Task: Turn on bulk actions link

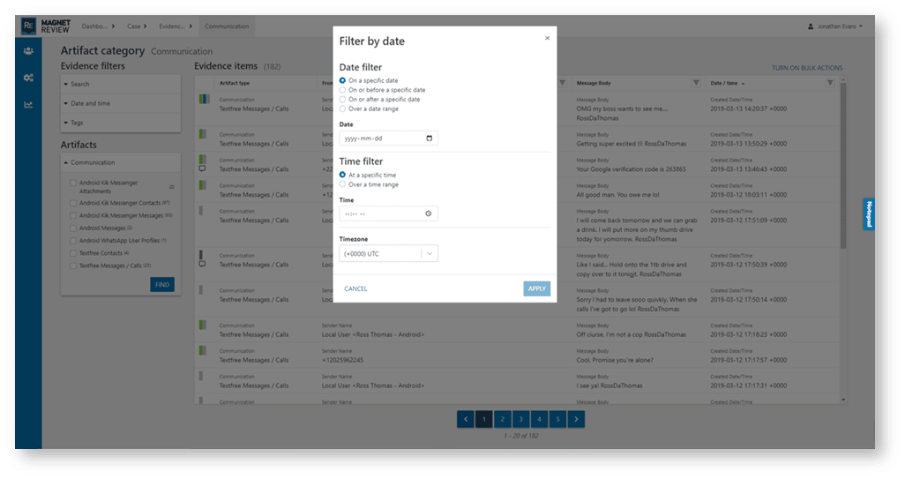Action: [x=807, y=68]
